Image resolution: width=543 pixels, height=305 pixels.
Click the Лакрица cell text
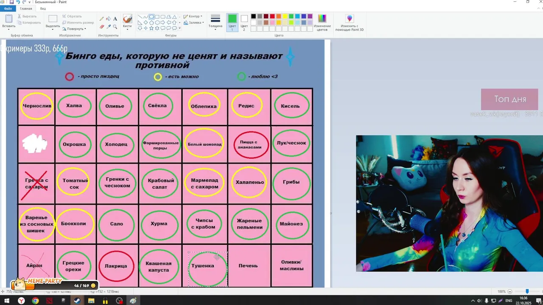pos(116,266)
